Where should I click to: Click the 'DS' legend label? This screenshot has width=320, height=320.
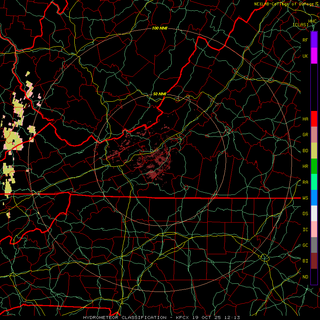[x=305, y=214]
